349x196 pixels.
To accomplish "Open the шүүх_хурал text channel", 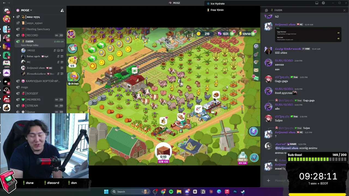I will [x=40, y=23].
